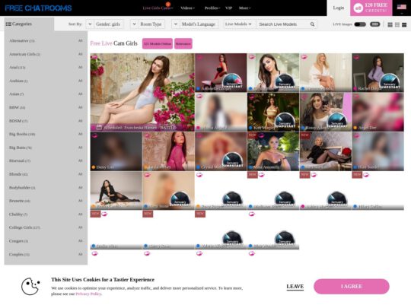Image resolution: width=411 pixels, height=308 pixels.
Task: Click the Search Live Models input field
Action: (x=283, y=24)
